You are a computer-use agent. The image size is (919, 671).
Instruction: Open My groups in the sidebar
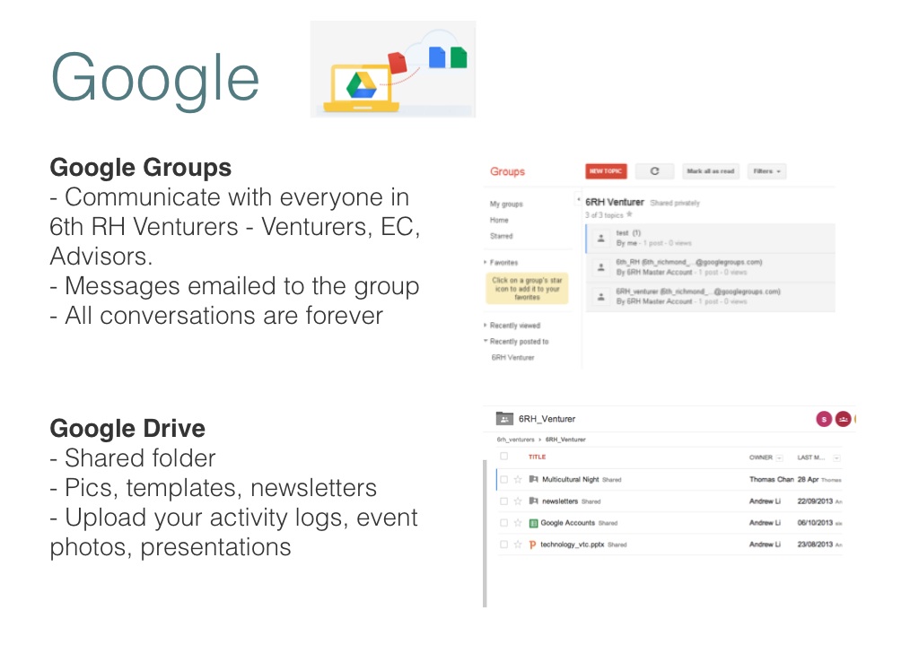[505, 205]
